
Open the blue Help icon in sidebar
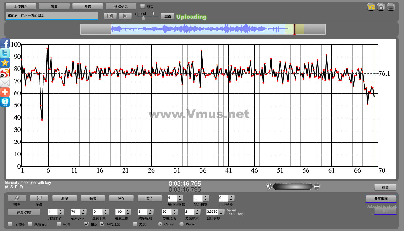pyautogui.click(x=5, y=102)
